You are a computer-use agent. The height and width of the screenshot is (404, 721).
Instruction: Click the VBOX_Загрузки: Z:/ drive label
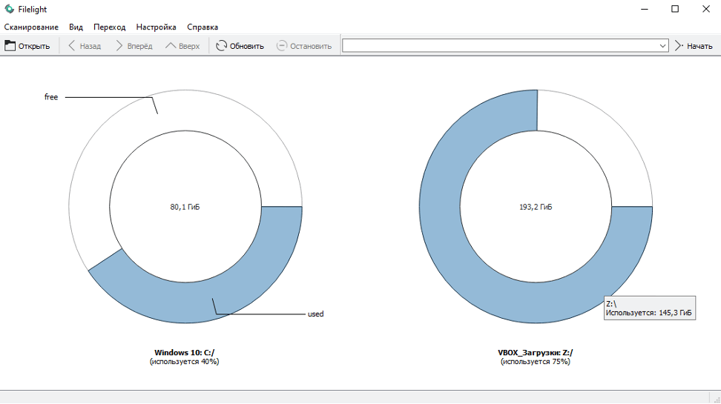(x=536, y=353)
